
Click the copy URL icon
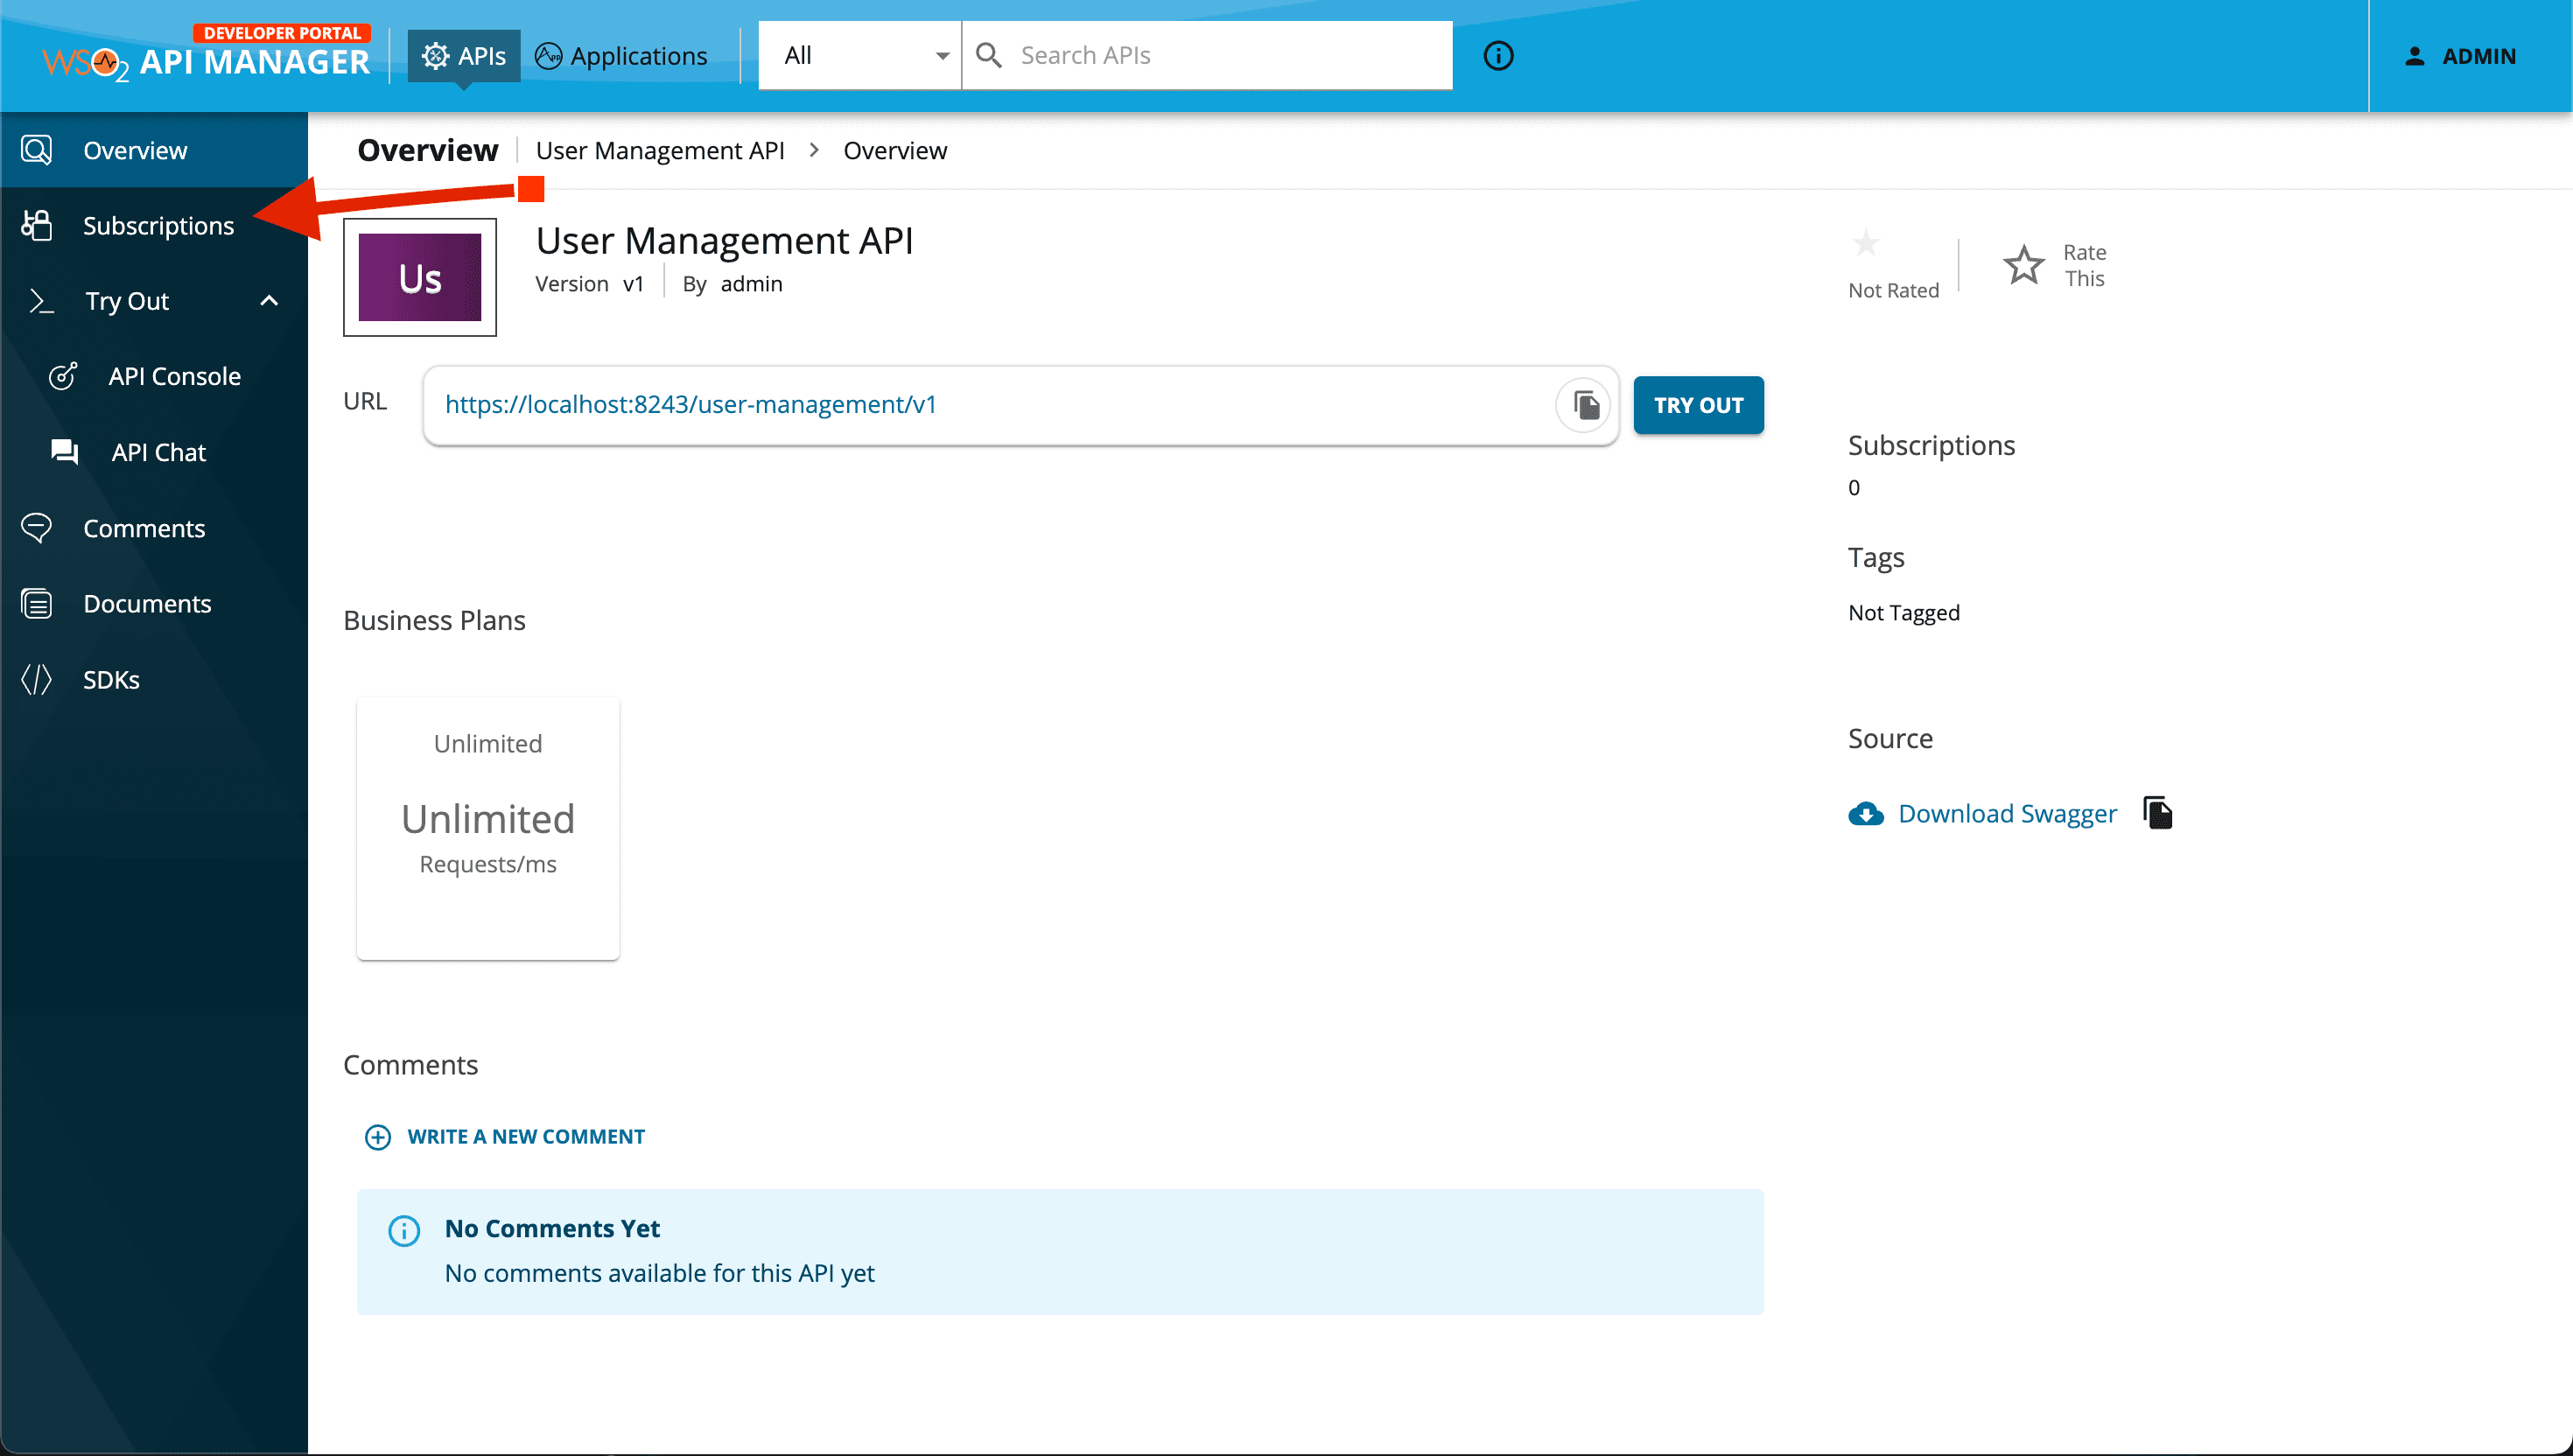[x=1585, y=405]
